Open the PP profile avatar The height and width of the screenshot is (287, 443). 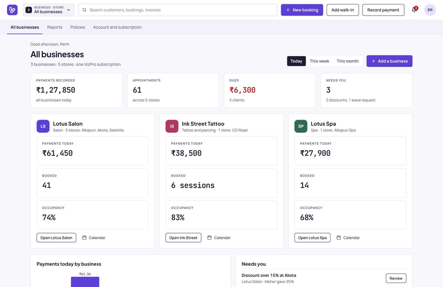[x=430, y=10]
